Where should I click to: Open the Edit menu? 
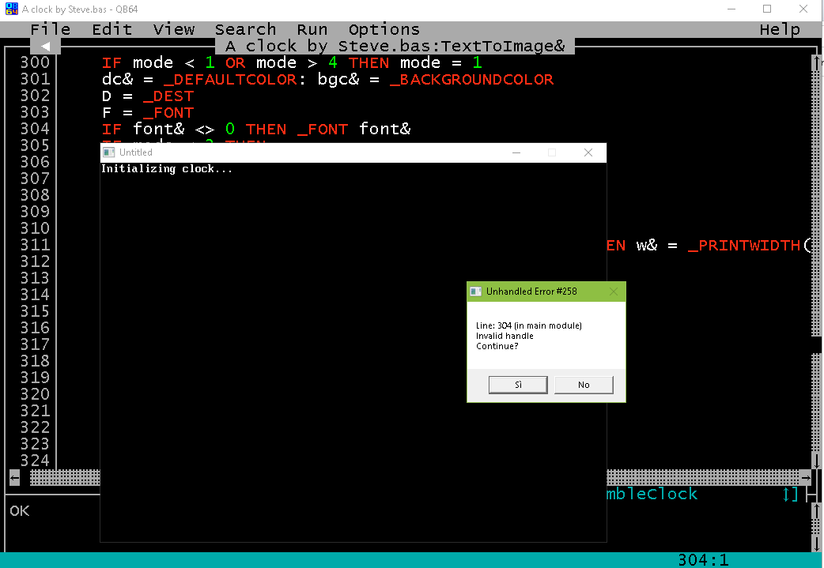click(112, 29)
